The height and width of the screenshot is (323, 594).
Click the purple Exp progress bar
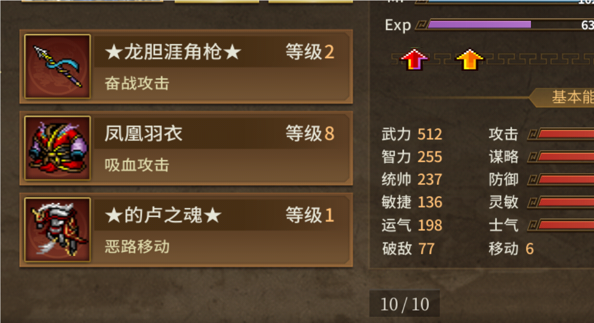[x=504, y=24]
